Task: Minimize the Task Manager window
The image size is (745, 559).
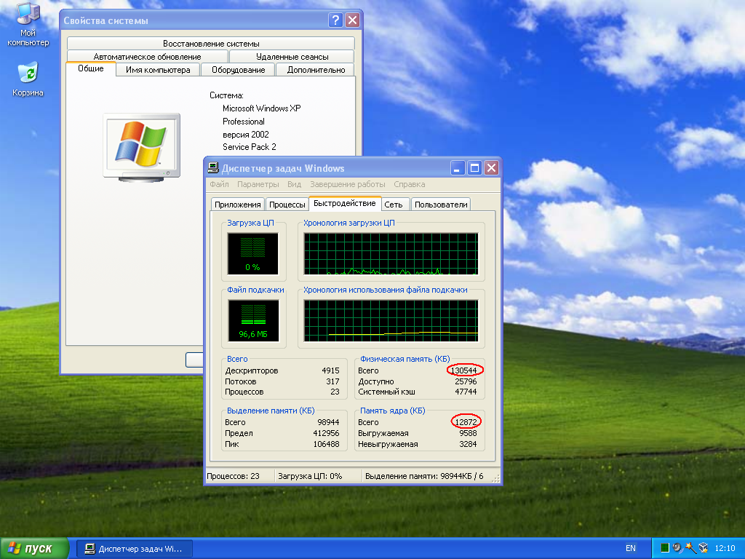Action: (x=458, y=168)
